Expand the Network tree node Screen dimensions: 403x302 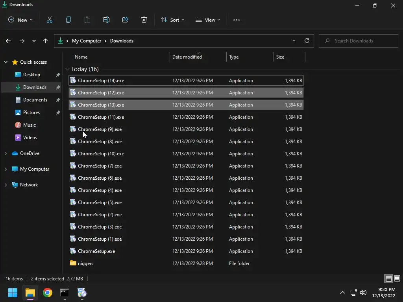[6, 185]
